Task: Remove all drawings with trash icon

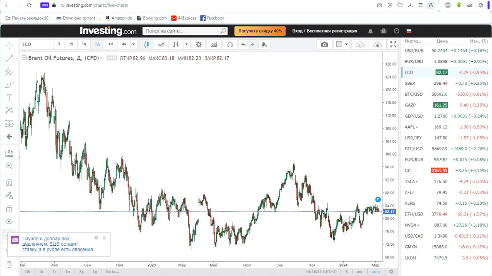Action: click(9, 264)
